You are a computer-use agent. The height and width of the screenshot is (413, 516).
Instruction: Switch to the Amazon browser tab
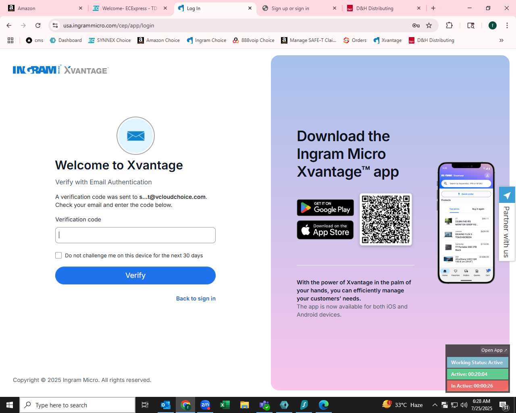point(44,8)
